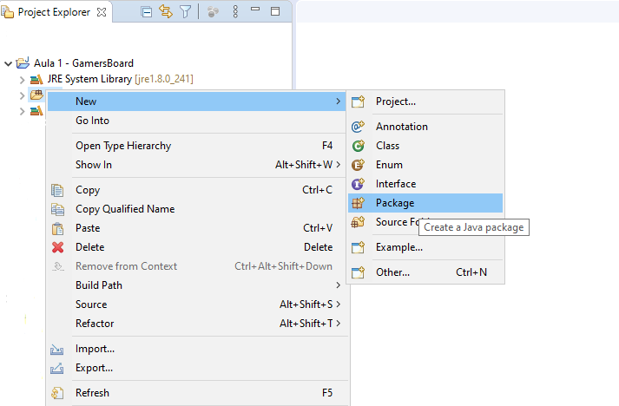Choose Open Type Hierarchy

point(123,146)
